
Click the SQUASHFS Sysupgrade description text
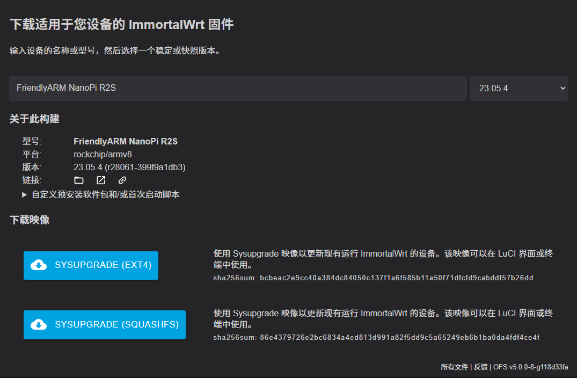tap(383, 319)
